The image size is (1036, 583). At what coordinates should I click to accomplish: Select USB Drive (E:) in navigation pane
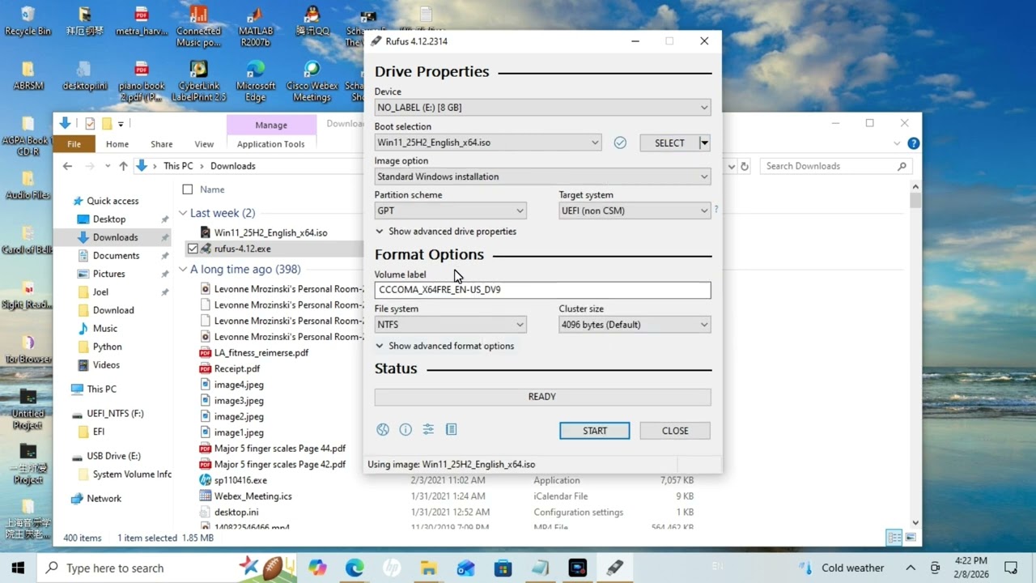(x=114, y=456)
